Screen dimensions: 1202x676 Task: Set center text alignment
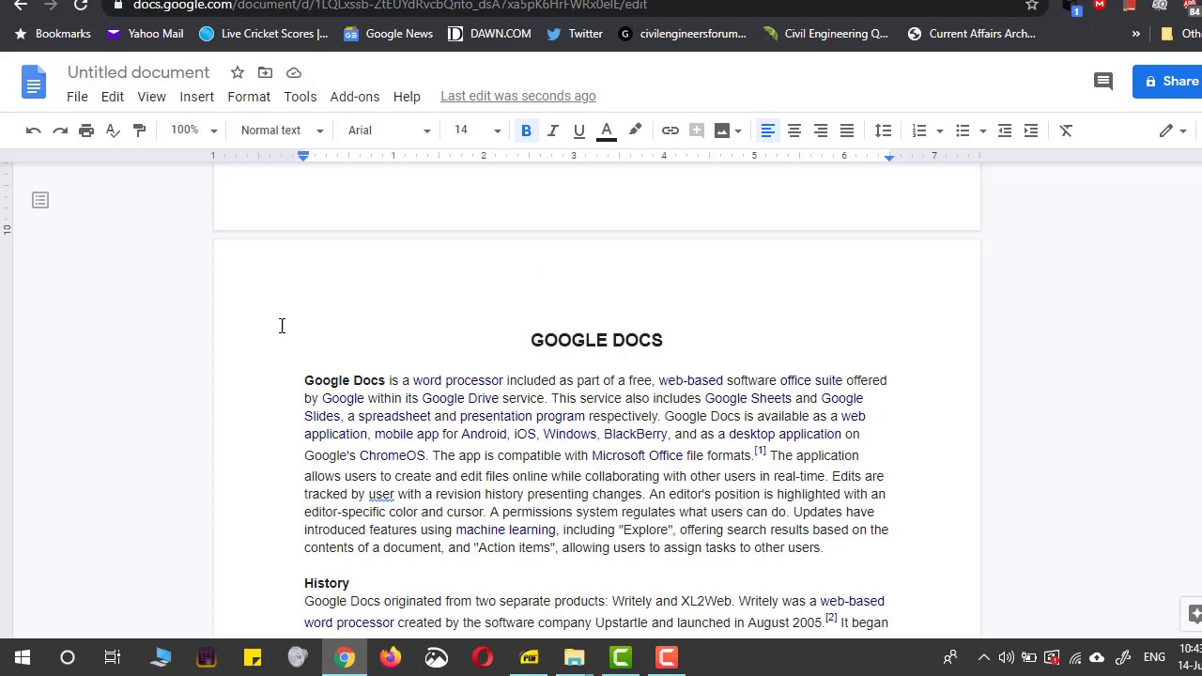click(794, 131)
